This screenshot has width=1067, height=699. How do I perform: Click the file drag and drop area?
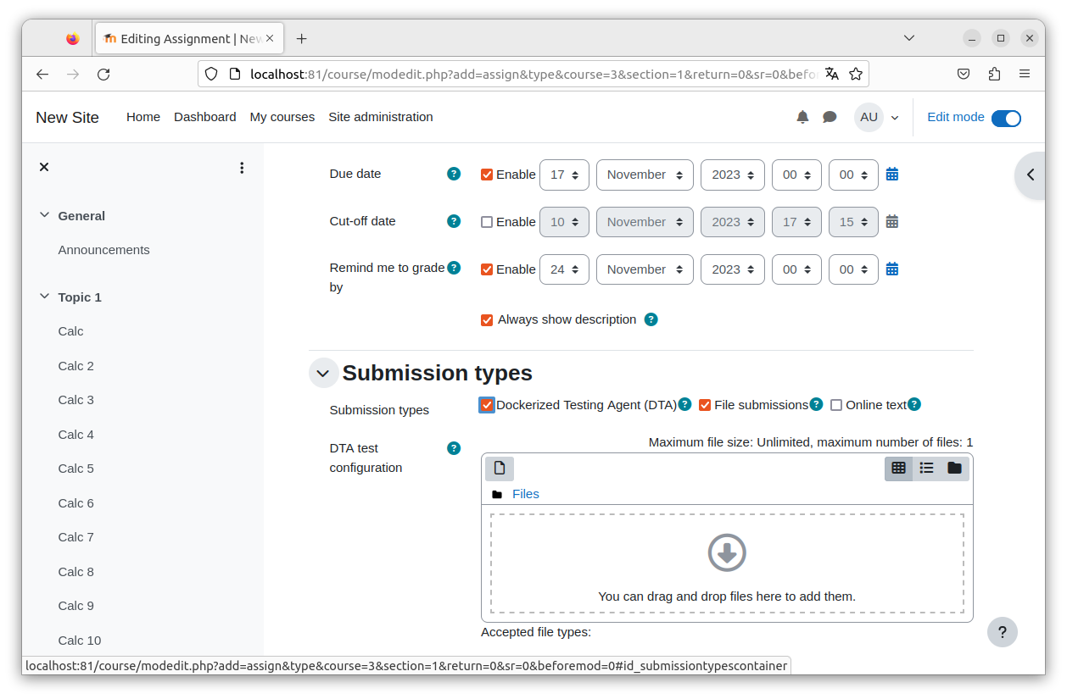pyautogui.click(x=727, y=563)
